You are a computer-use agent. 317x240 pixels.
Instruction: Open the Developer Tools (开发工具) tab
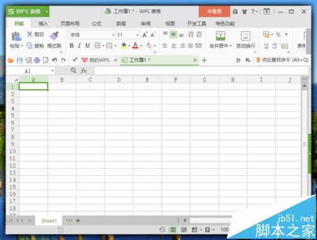(x=197, y=23)
